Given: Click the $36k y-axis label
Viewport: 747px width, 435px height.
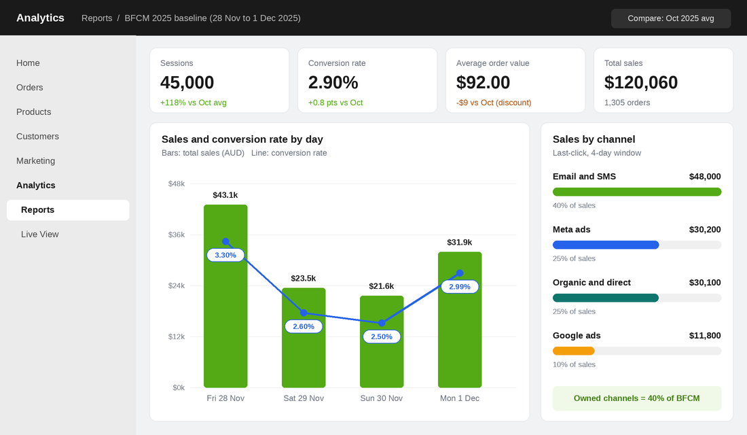Looking at the screenshot, I should (x=177, y=234).
